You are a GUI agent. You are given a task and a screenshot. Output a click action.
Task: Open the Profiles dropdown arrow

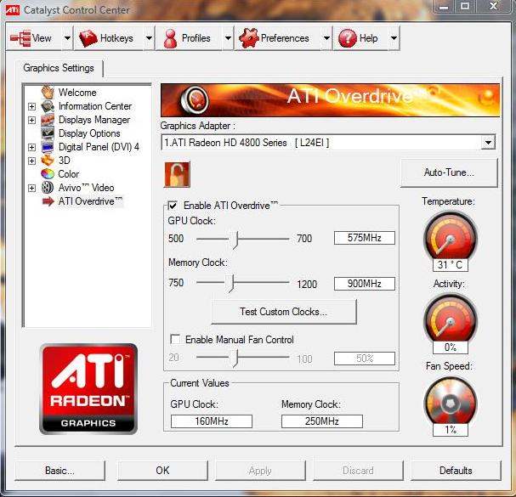[x=228, y=38]
